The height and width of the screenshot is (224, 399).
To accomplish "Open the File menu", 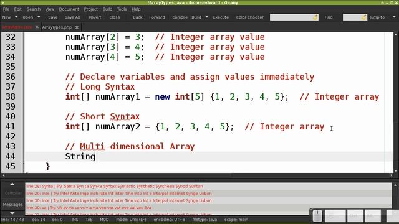I will pos(6,9).
